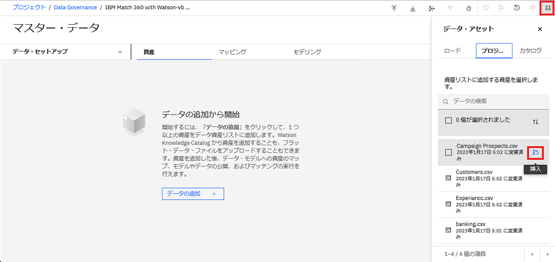Open the カタログ tab in side panel
555x262 pixels.
coord(531,51)
